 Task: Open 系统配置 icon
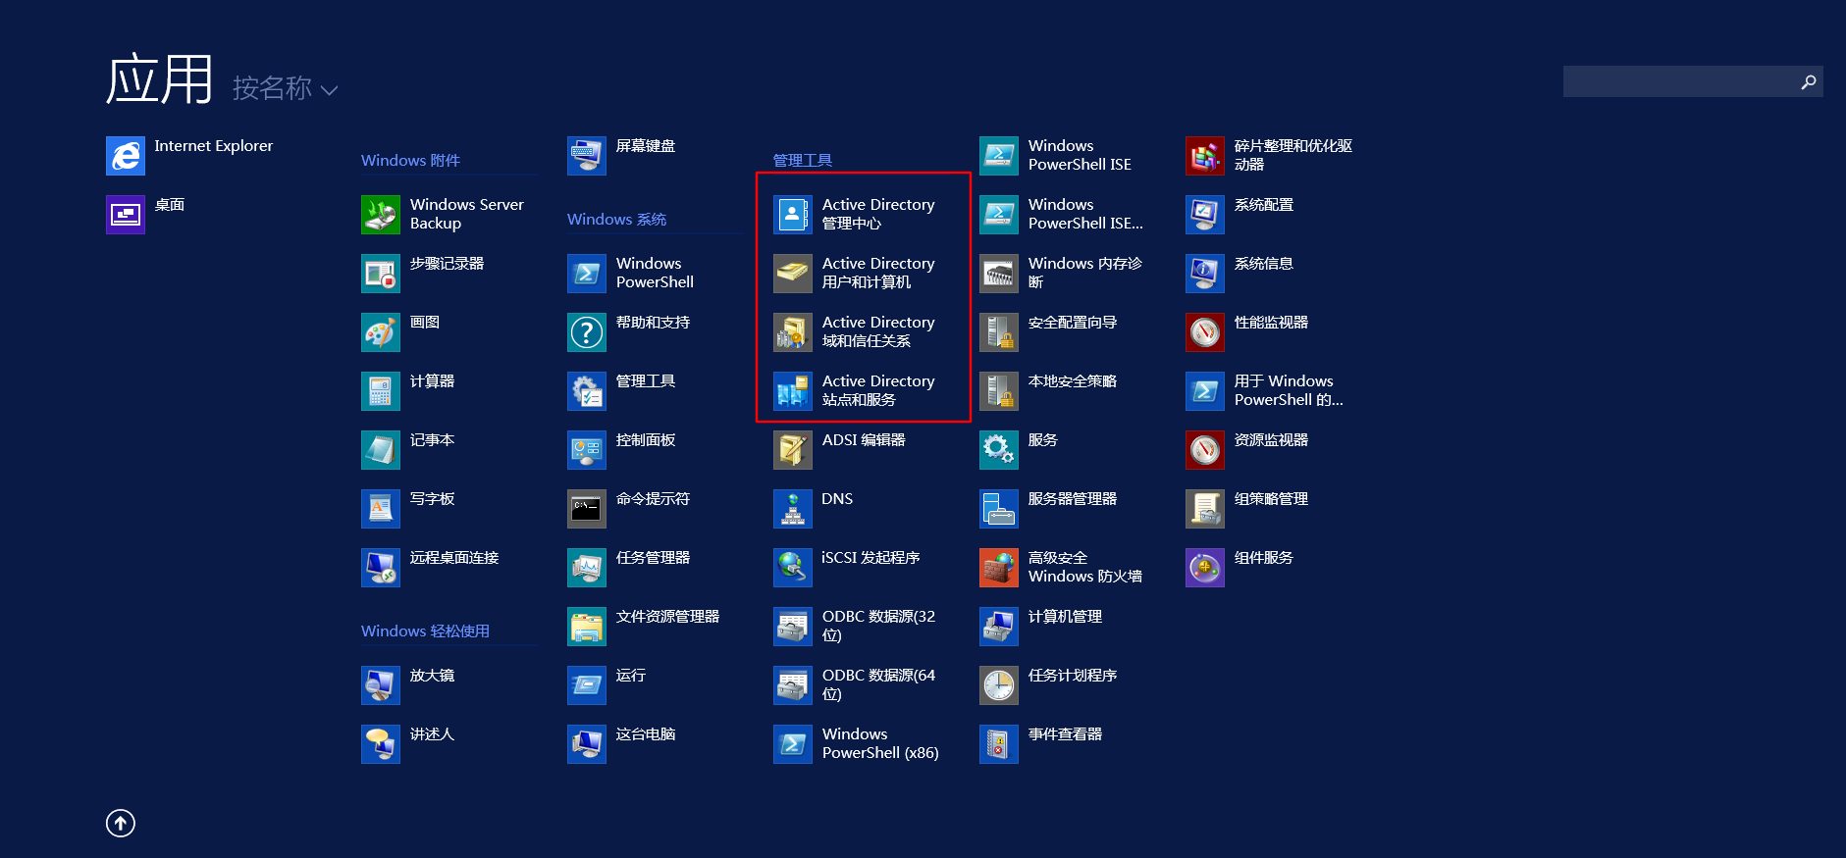coord(1205,215)
